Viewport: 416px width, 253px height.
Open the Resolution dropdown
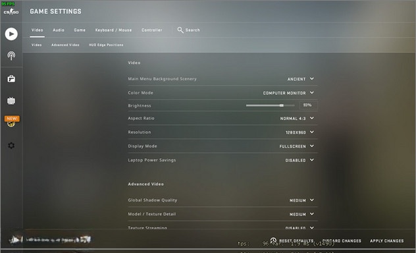pos(299,132)
